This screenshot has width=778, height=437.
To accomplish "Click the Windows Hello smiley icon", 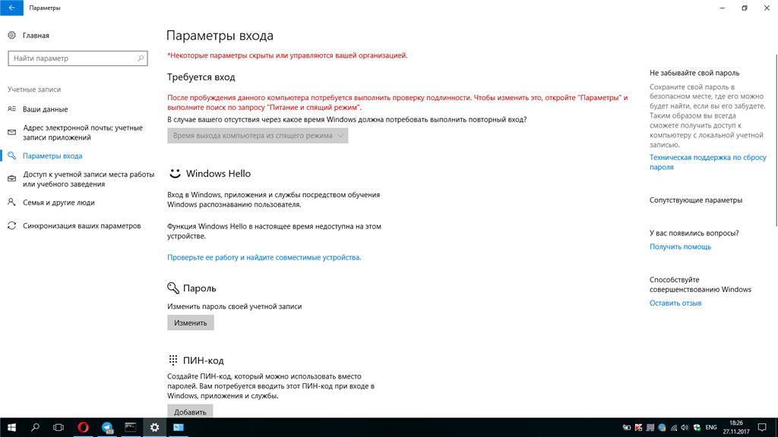I will point(175,174).
